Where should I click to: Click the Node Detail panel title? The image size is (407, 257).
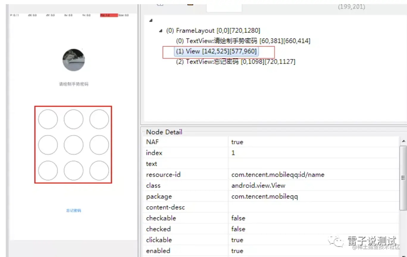pyautogui.click(x=164, y=132)
